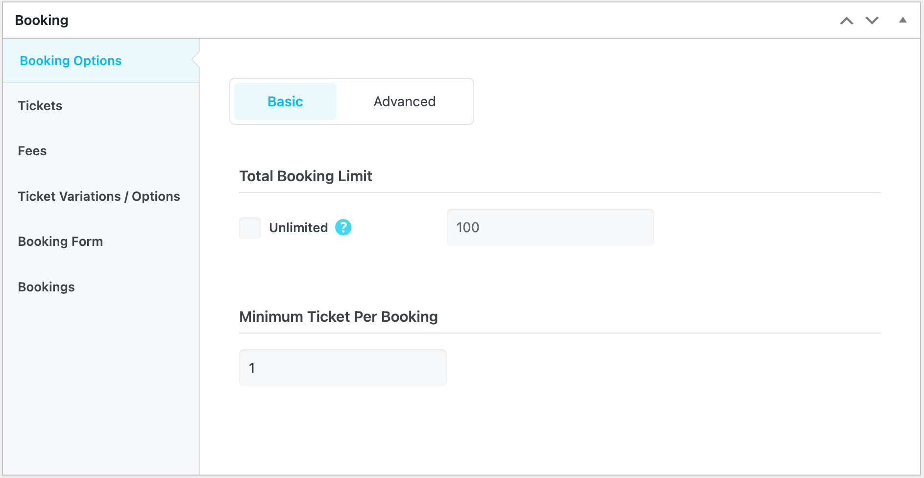Switch to the Booking Form section
The image size is (924, 478).
pyautogui.click(x=60, y=241)
